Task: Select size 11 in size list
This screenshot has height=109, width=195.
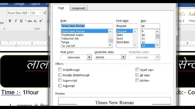Action: coord(148,38)
